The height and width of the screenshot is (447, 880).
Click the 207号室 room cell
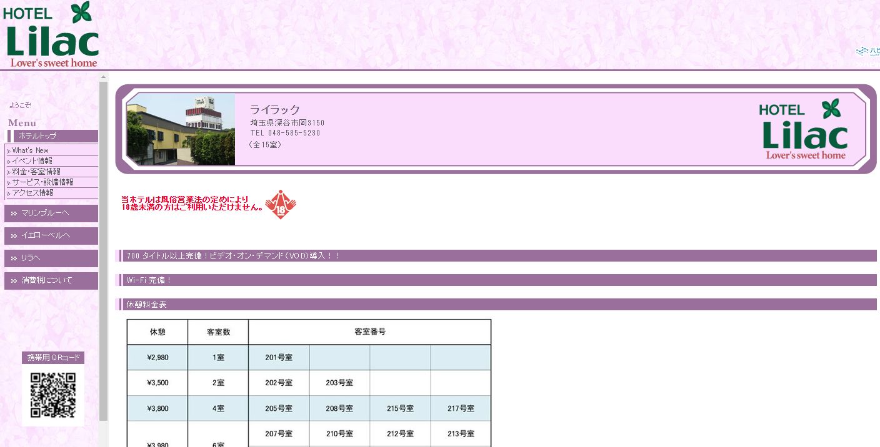coord(279,433)
